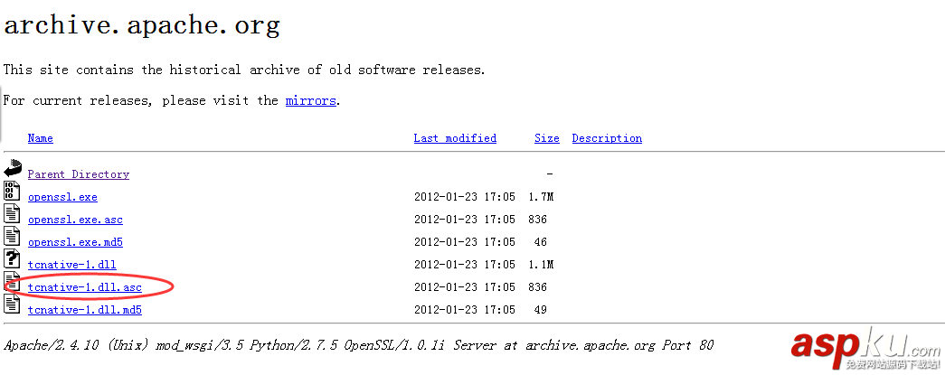This screenshot has height=375, width=945.
Task: Click the text file icon beside openssl.exe.md5
Action: [12, 236]
